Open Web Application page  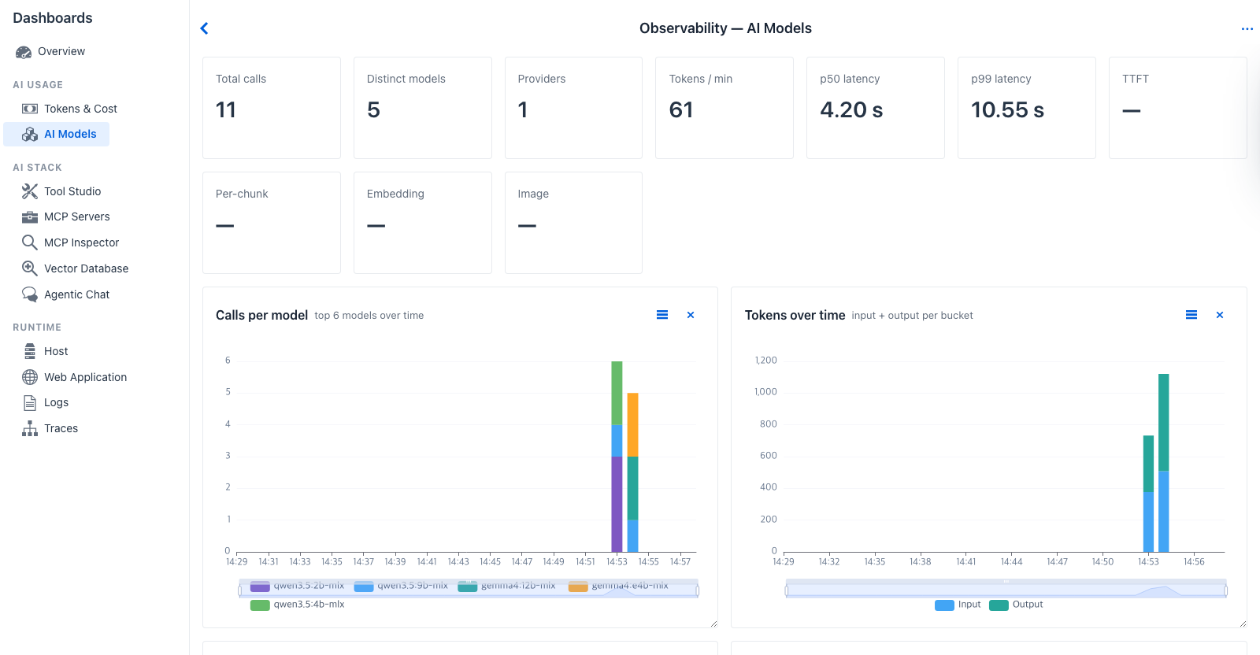pyautogui.click(x=85, y=377)
